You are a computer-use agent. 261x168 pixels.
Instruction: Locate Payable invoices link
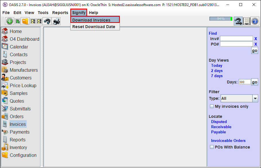(x=219, y=132)
